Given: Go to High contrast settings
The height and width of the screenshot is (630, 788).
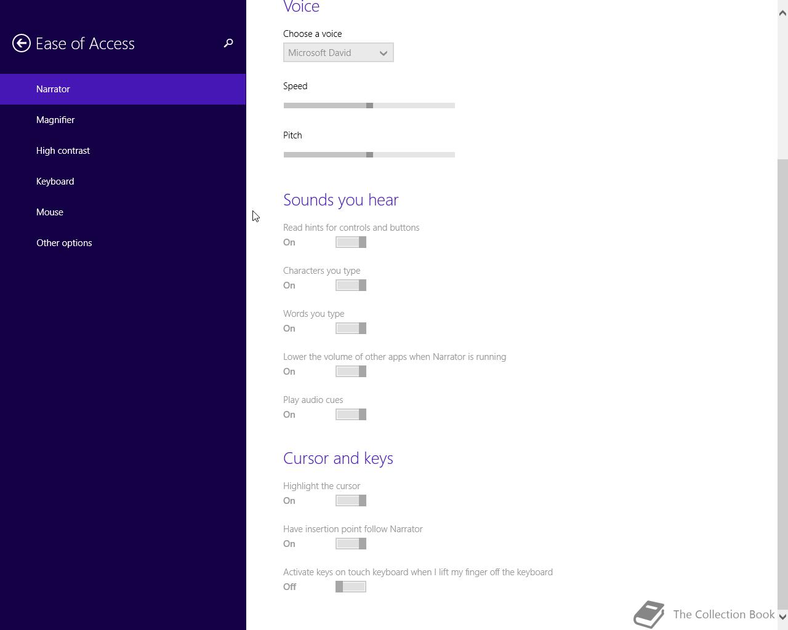Looking at the screenshot, I should tap(123, 151).
